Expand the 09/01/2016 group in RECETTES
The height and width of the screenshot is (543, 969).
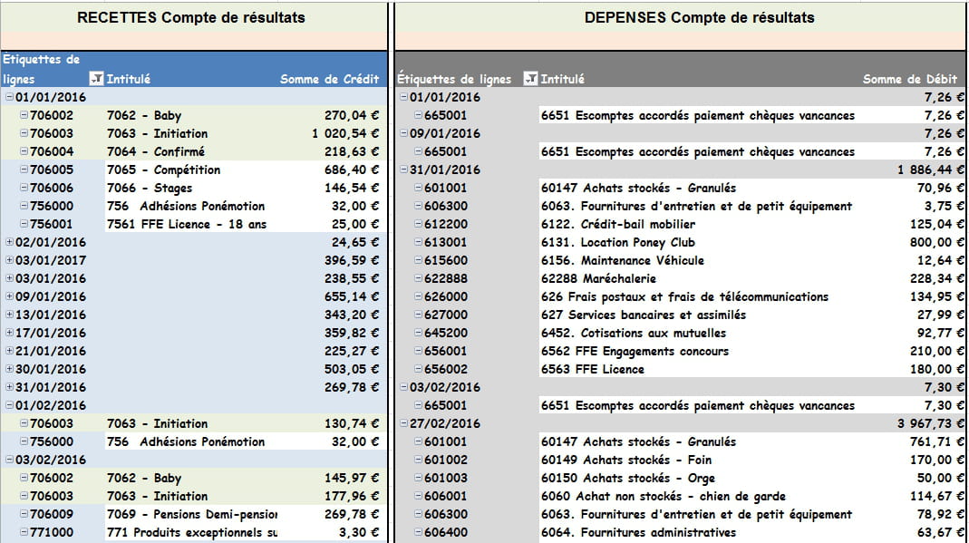(x=9, y=296)
